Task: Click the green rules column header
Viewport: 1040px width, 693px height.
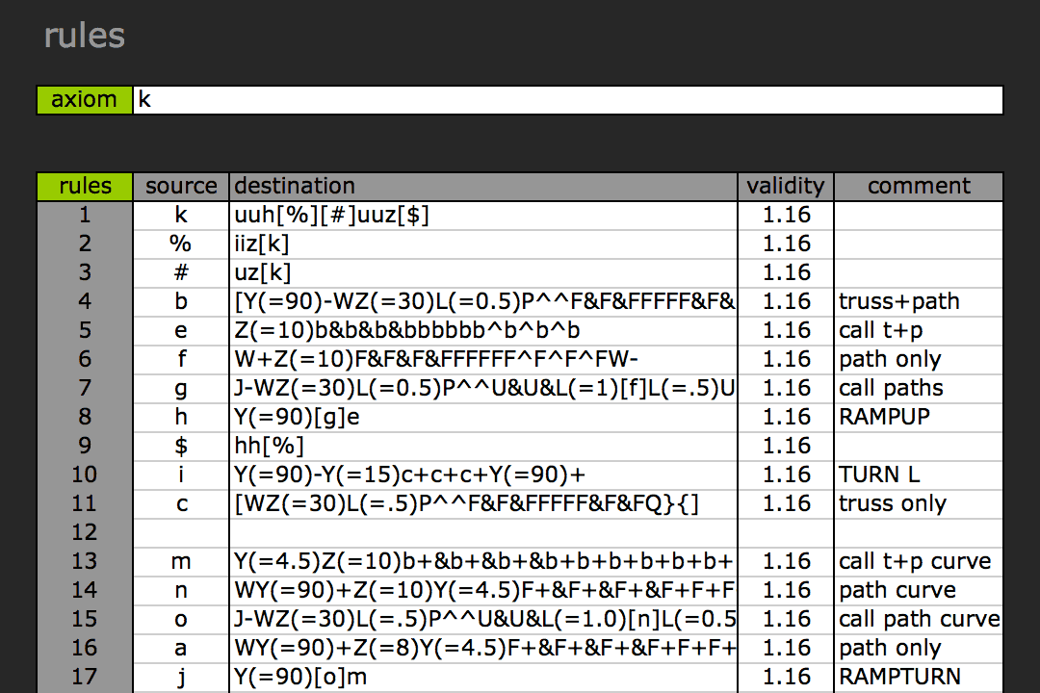Action: [x=85, y=187]
